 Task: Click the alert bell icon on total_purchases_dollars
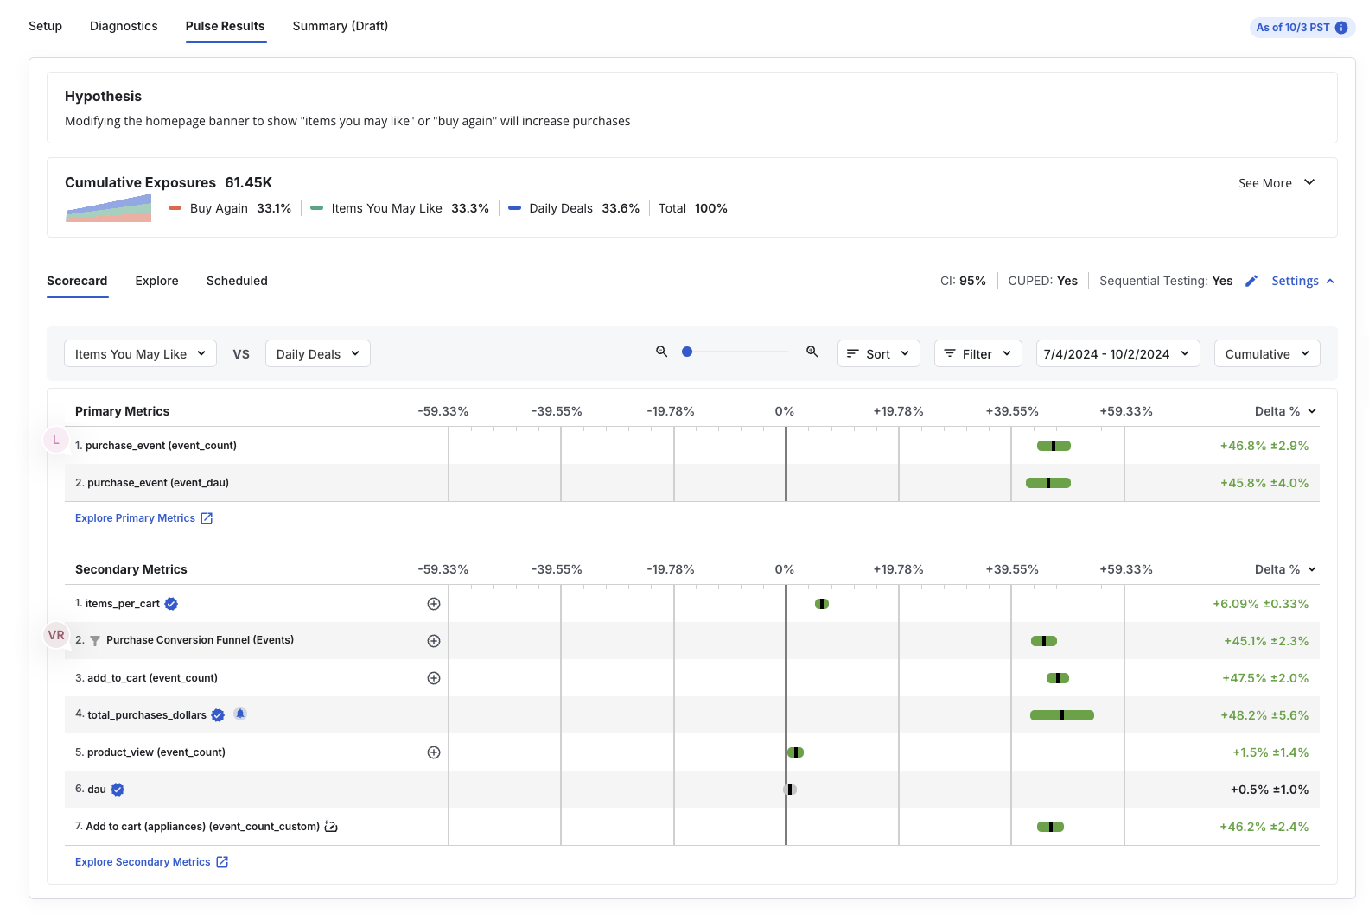tap(240, 714)
